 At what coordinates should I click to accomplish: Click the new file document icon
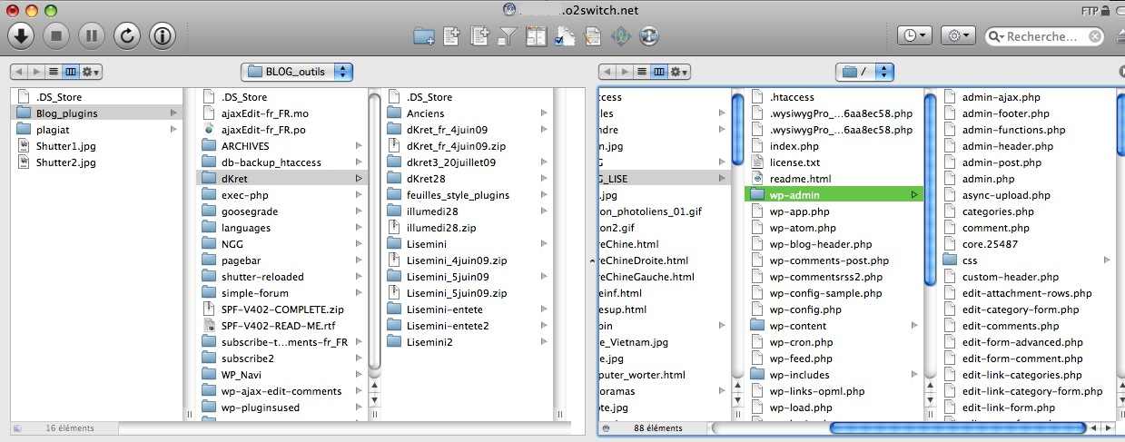451,36
